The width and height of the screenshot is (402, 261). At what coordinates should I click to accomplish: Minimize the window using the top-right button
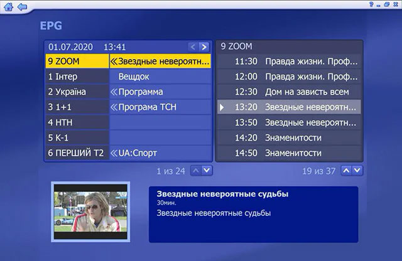pyautogui.click(x=379, y=5)
